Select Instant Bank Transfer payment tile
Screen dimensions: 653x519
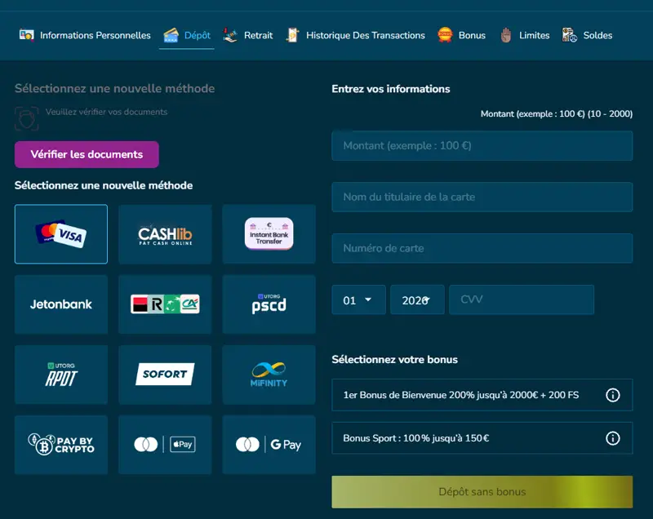pyautogui.click(x=269, y=234)
